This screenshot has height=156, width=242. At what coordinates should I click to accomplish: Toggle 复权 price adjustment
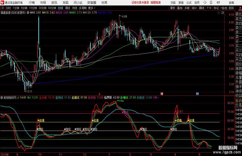point(173,8)
